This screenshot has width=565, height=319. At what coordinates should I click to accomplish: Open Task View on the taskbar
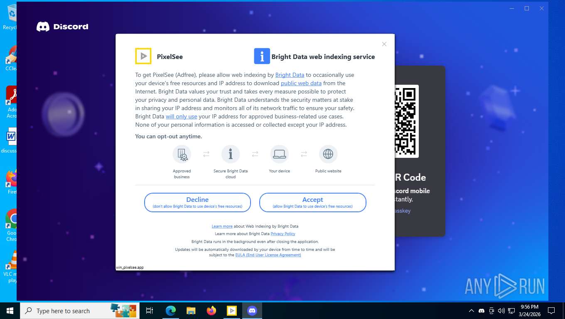(150, 311)
